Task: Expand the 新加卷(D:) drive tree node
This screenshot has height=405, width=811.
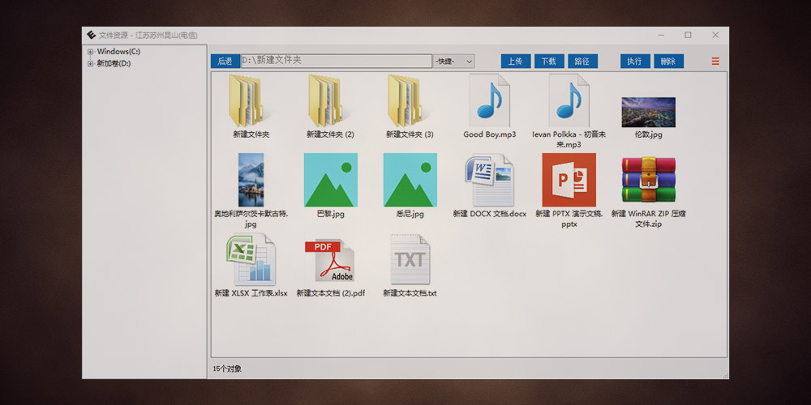Action: (x=91, y=63)
